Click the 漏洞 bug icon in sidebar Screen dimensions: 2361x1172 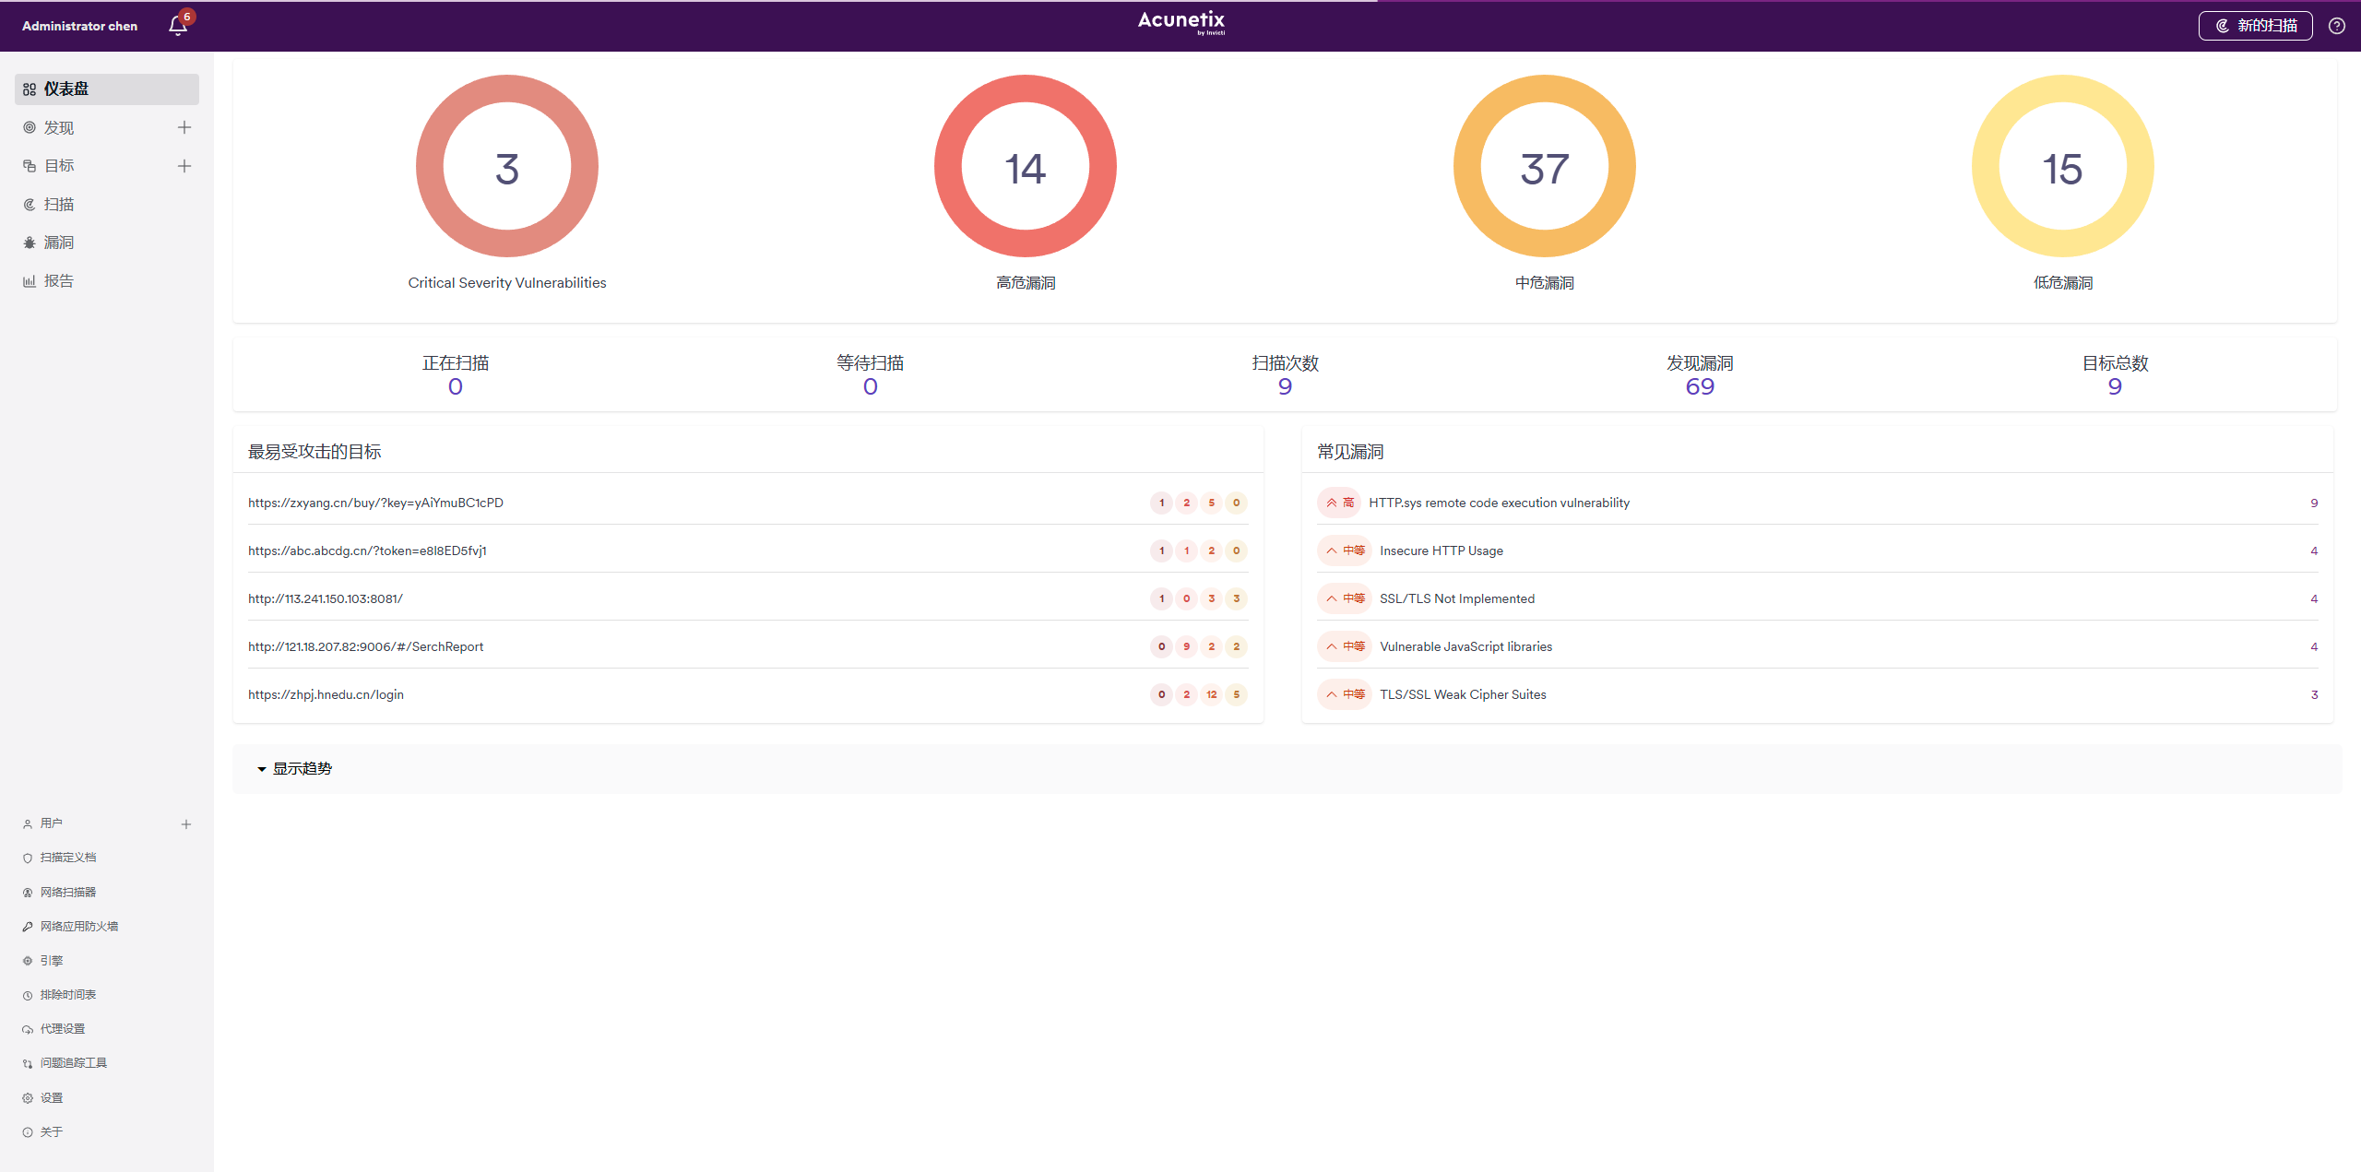point(30,243)
